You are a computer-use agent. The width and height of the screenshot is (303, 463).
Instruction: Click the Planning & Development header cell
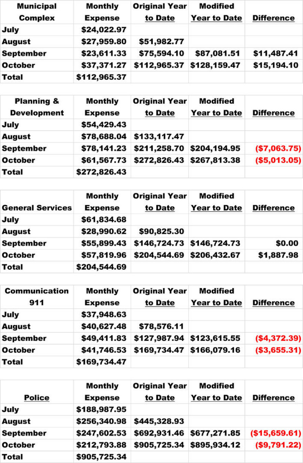pyautogui.click(x=37, y=107)
